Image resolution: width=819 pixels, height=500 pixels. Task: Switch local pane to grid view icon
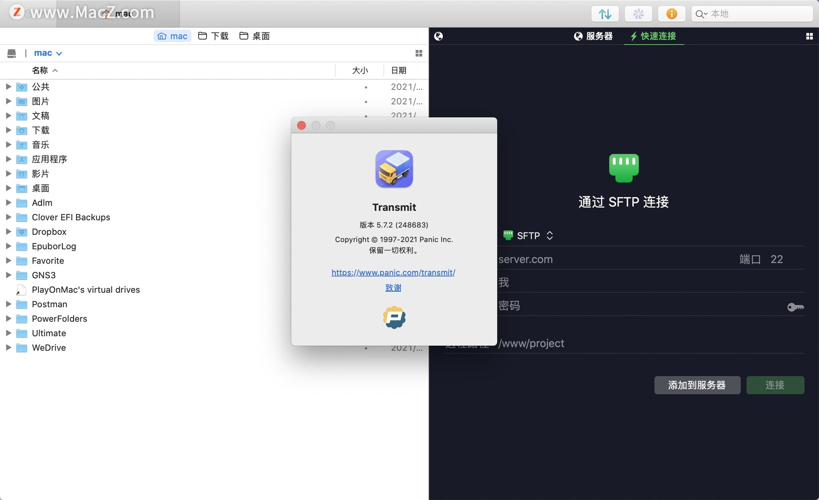[x=419, y=53]
